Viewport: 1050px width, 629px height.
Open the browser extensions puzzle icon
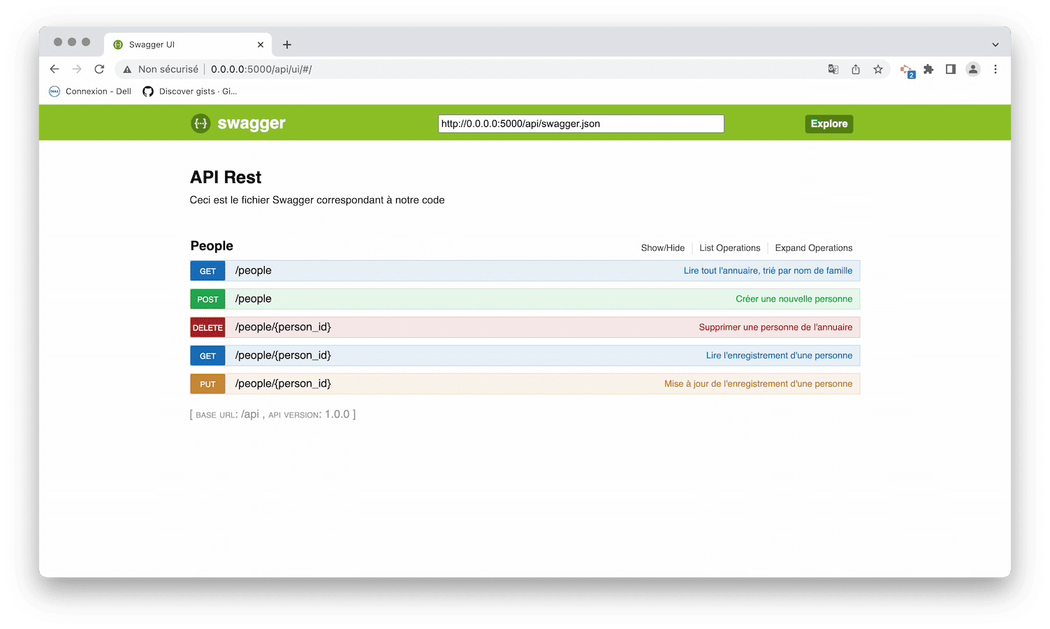pyautogui.click(x=928, y=69)
